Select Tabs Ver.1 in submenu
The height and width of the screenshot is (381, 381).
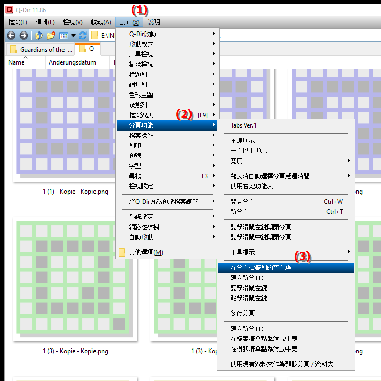click(286, 125)
